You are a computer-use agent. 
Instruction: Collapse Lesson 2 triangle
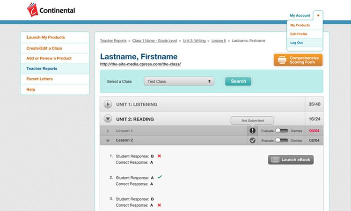coord(108,141)
